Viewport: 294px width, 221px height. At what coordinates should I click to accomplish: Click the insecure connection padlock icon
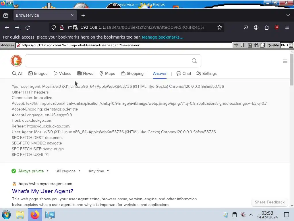(61, 27)
